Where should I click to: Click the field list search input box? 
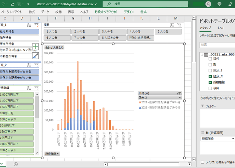217,45
